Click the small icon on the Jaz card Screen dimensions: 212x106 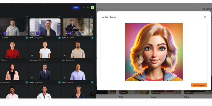65,55
